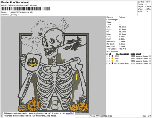
Task: Click the orange color swatch for stop 2
Action: tap(112, 58)
